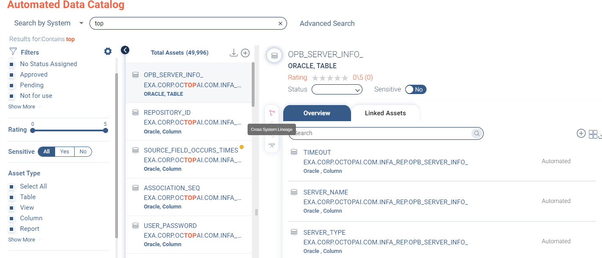Open the Status dropdown for the asset

click(337, 89)
